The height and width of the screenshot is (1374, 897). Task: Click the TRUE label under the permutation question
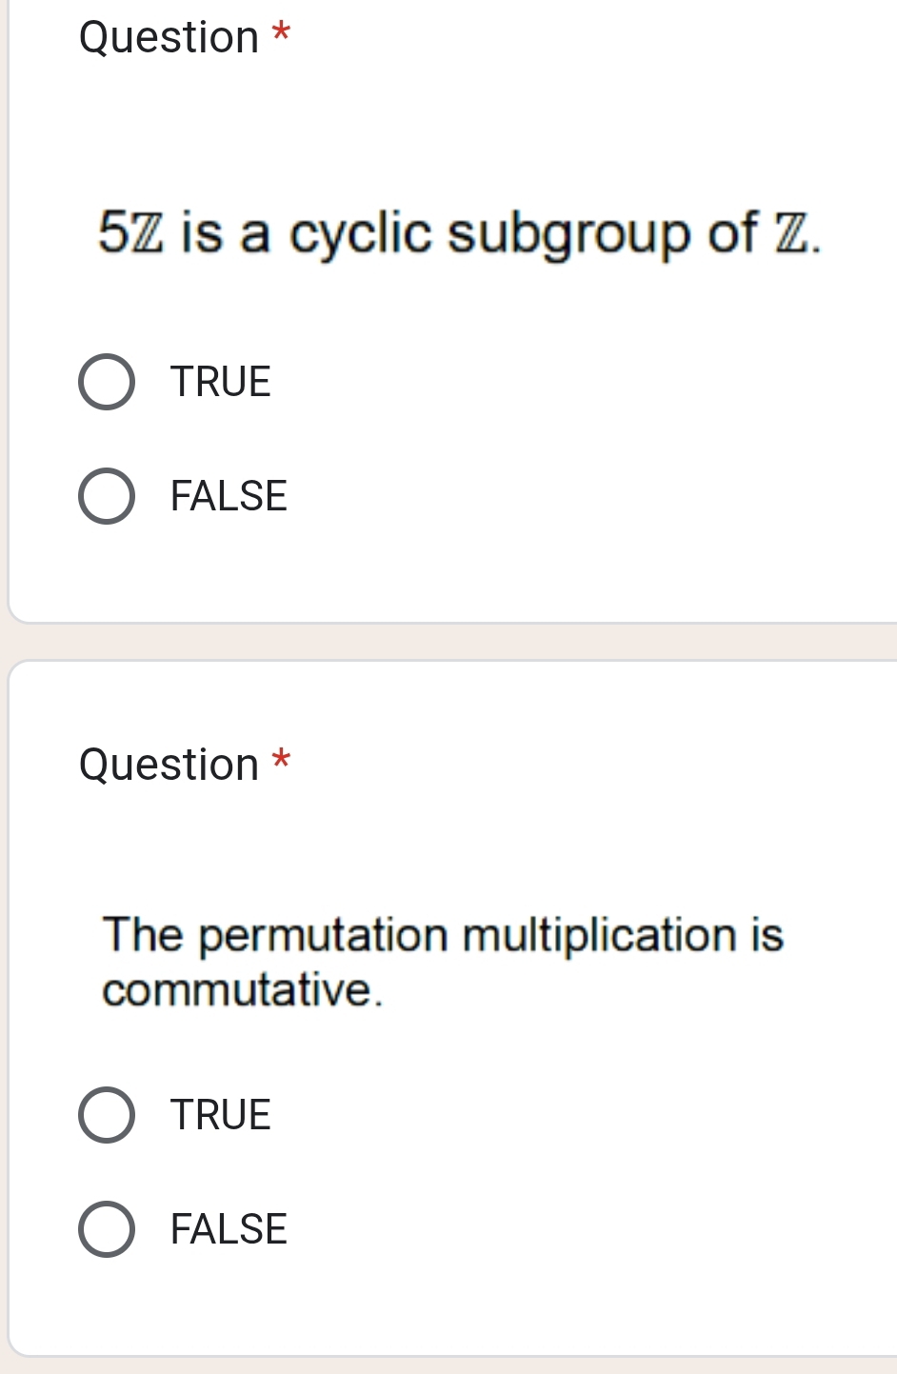pos(221,1115)
